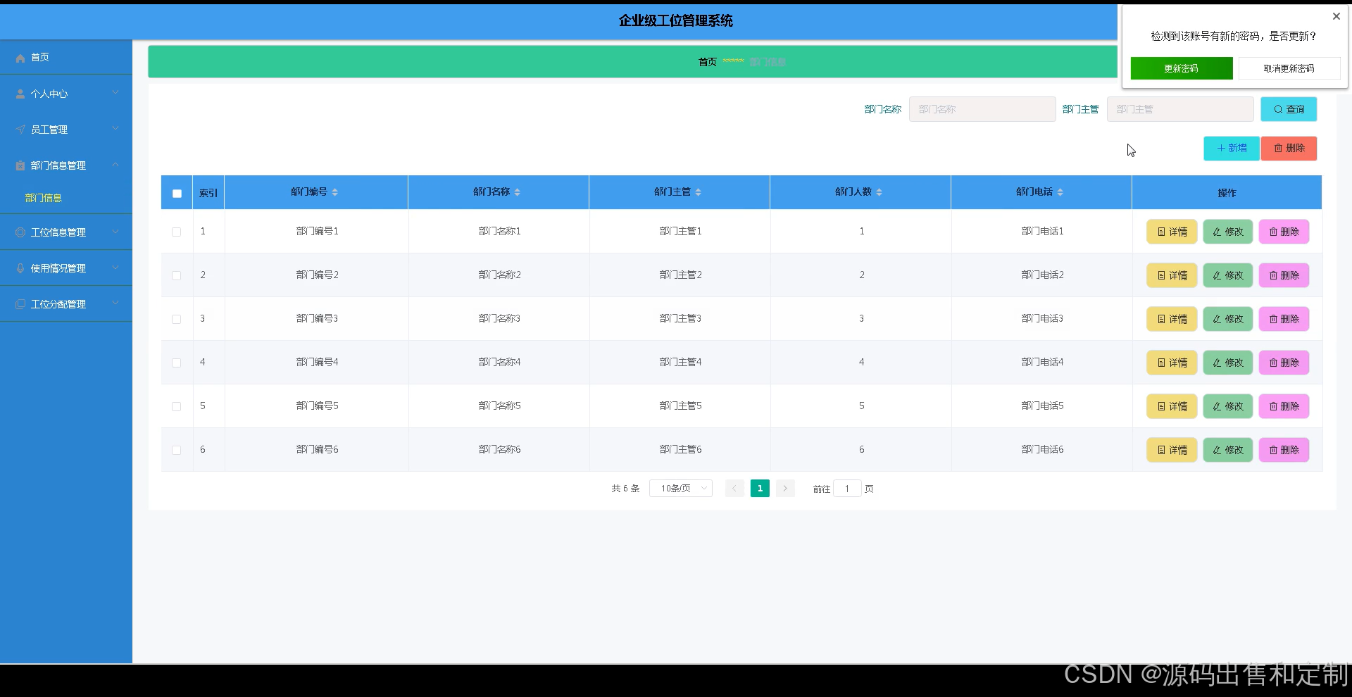
Task: Sort table by 部门电话 column arrows
Action: point(1060,192)
